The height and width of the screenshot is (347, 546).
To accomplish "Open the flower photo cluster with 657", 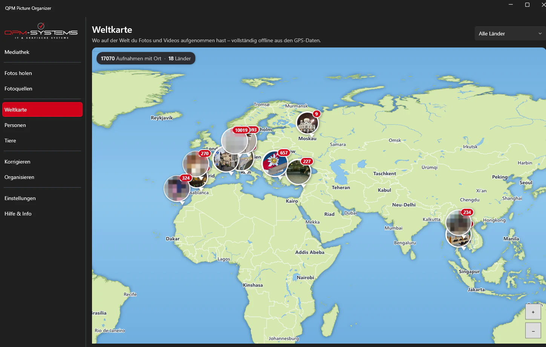I will pyautogui.click(x=275, y=163).
